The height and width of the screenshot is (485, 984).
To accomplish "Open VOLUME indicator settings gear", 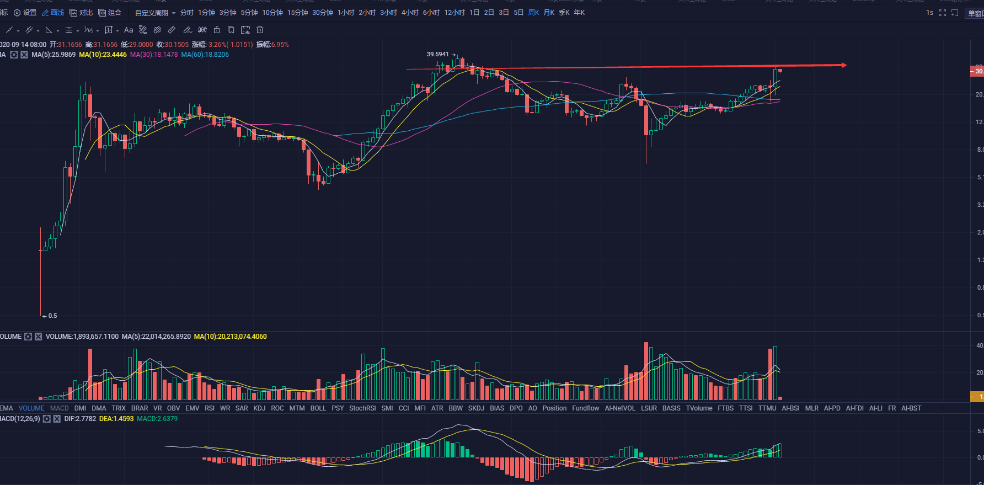I will point(28,337).
